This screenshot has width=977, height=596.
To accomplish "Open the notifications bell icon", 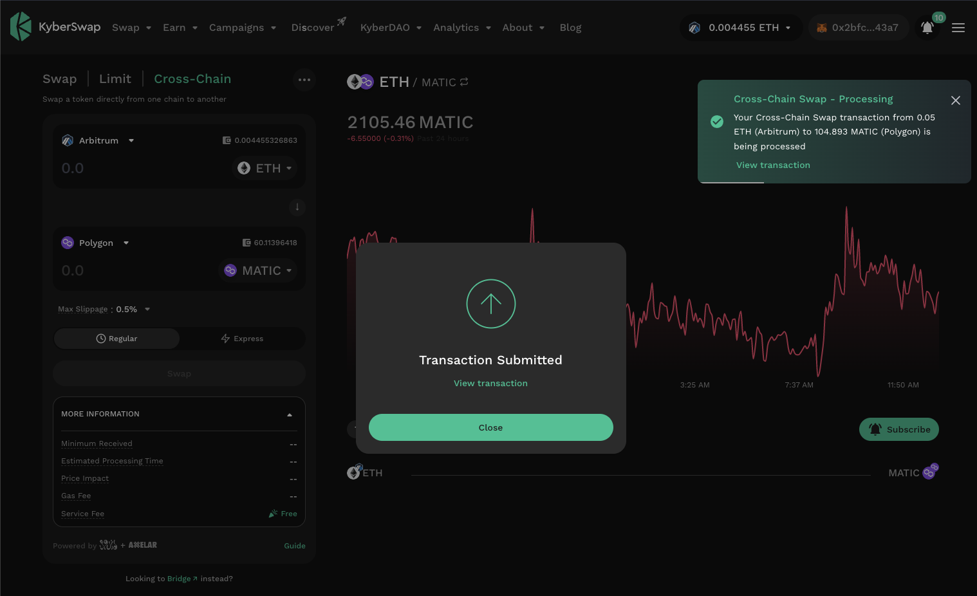I will tap(927, 28).
